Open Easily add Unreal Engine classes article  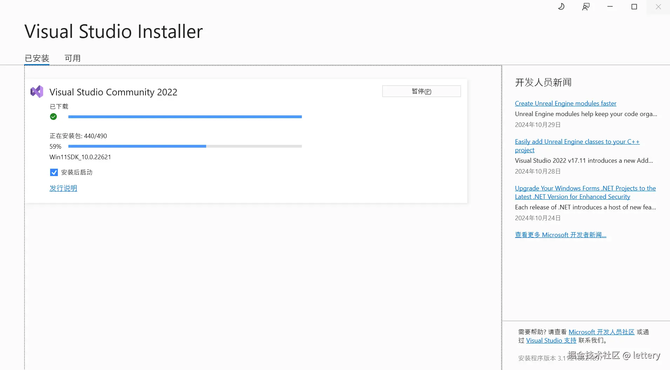[x=577, y=142]
